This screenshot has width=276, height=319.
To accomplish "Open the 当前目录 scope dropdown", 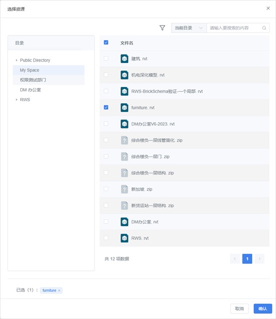I will click(188, 28).
